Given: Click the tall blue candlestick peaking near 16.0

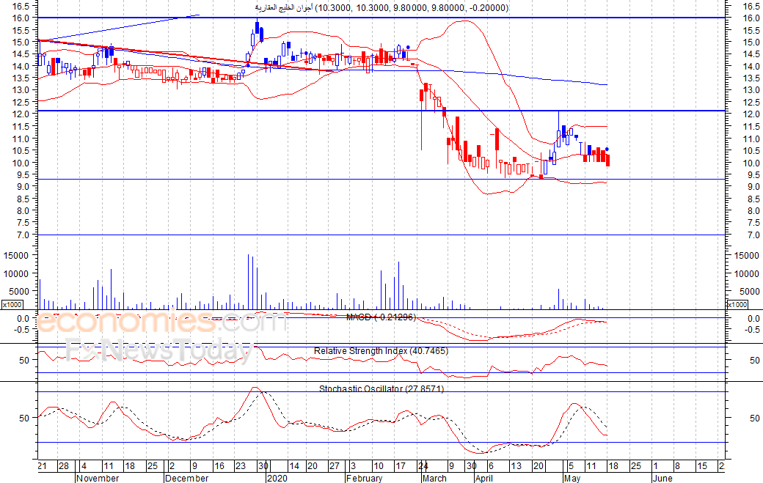Looking at the screenshot, I should pyautogui.click(x=257, y=30).
